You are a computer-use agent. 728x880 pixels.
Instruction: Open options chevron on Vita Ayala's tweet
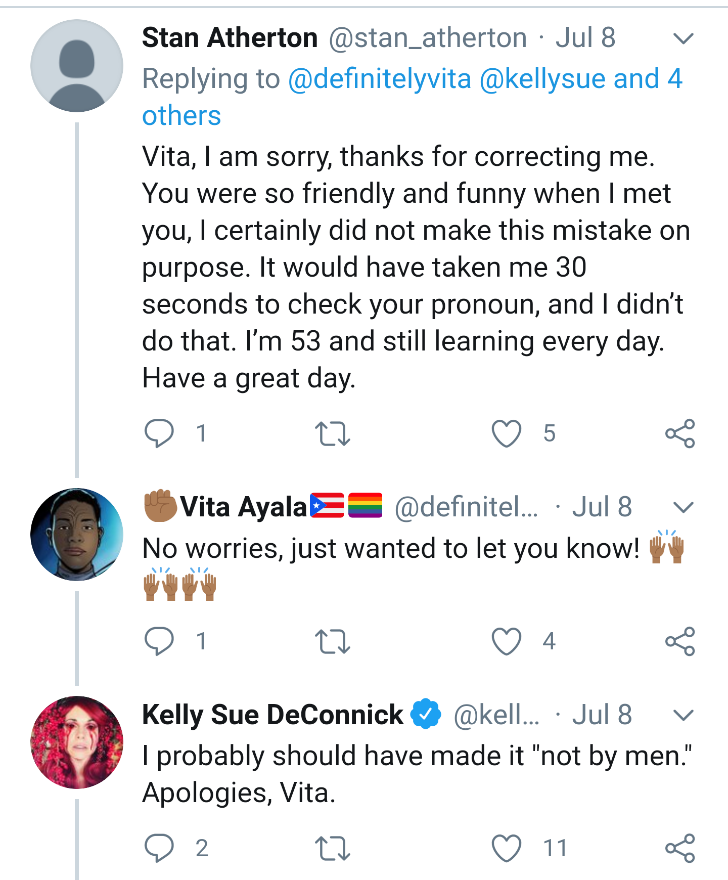click(684, 507)
